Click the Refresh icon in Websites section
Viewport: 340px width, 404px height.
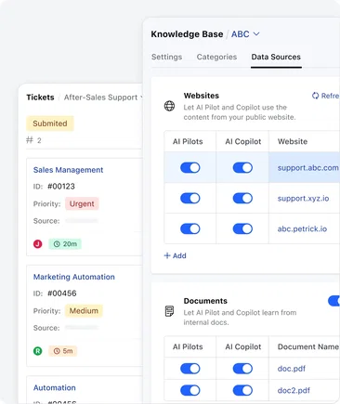[x=315, y=96]
